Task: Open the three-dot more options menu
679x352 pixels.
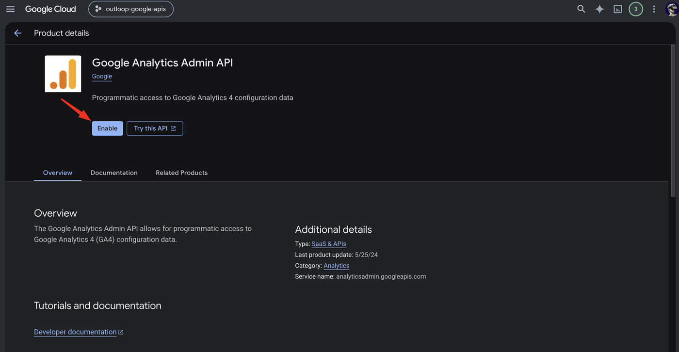Action: click(x=654, y=9)
